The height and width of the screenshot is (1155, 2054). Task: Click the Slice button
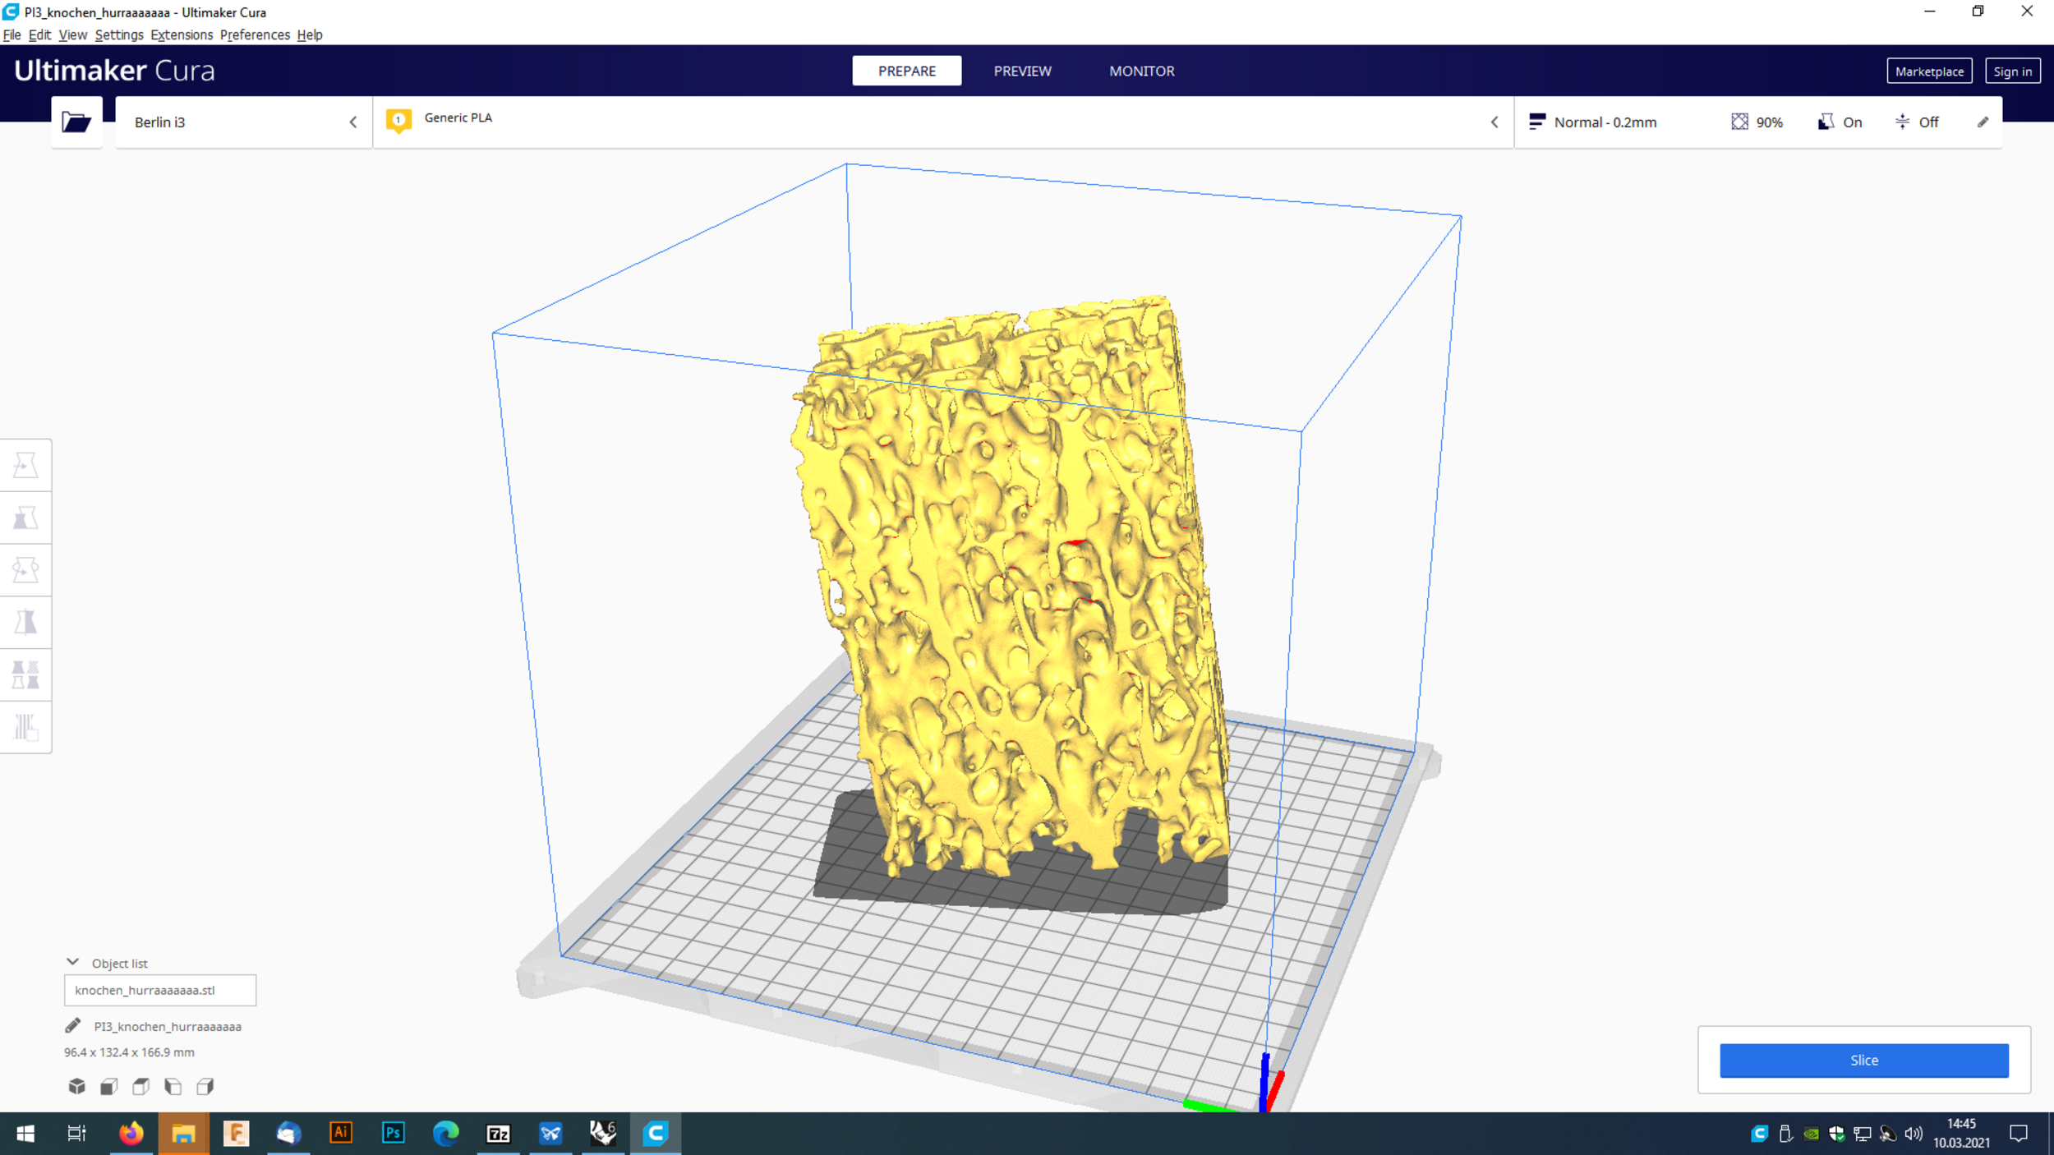point(1863,1060)
